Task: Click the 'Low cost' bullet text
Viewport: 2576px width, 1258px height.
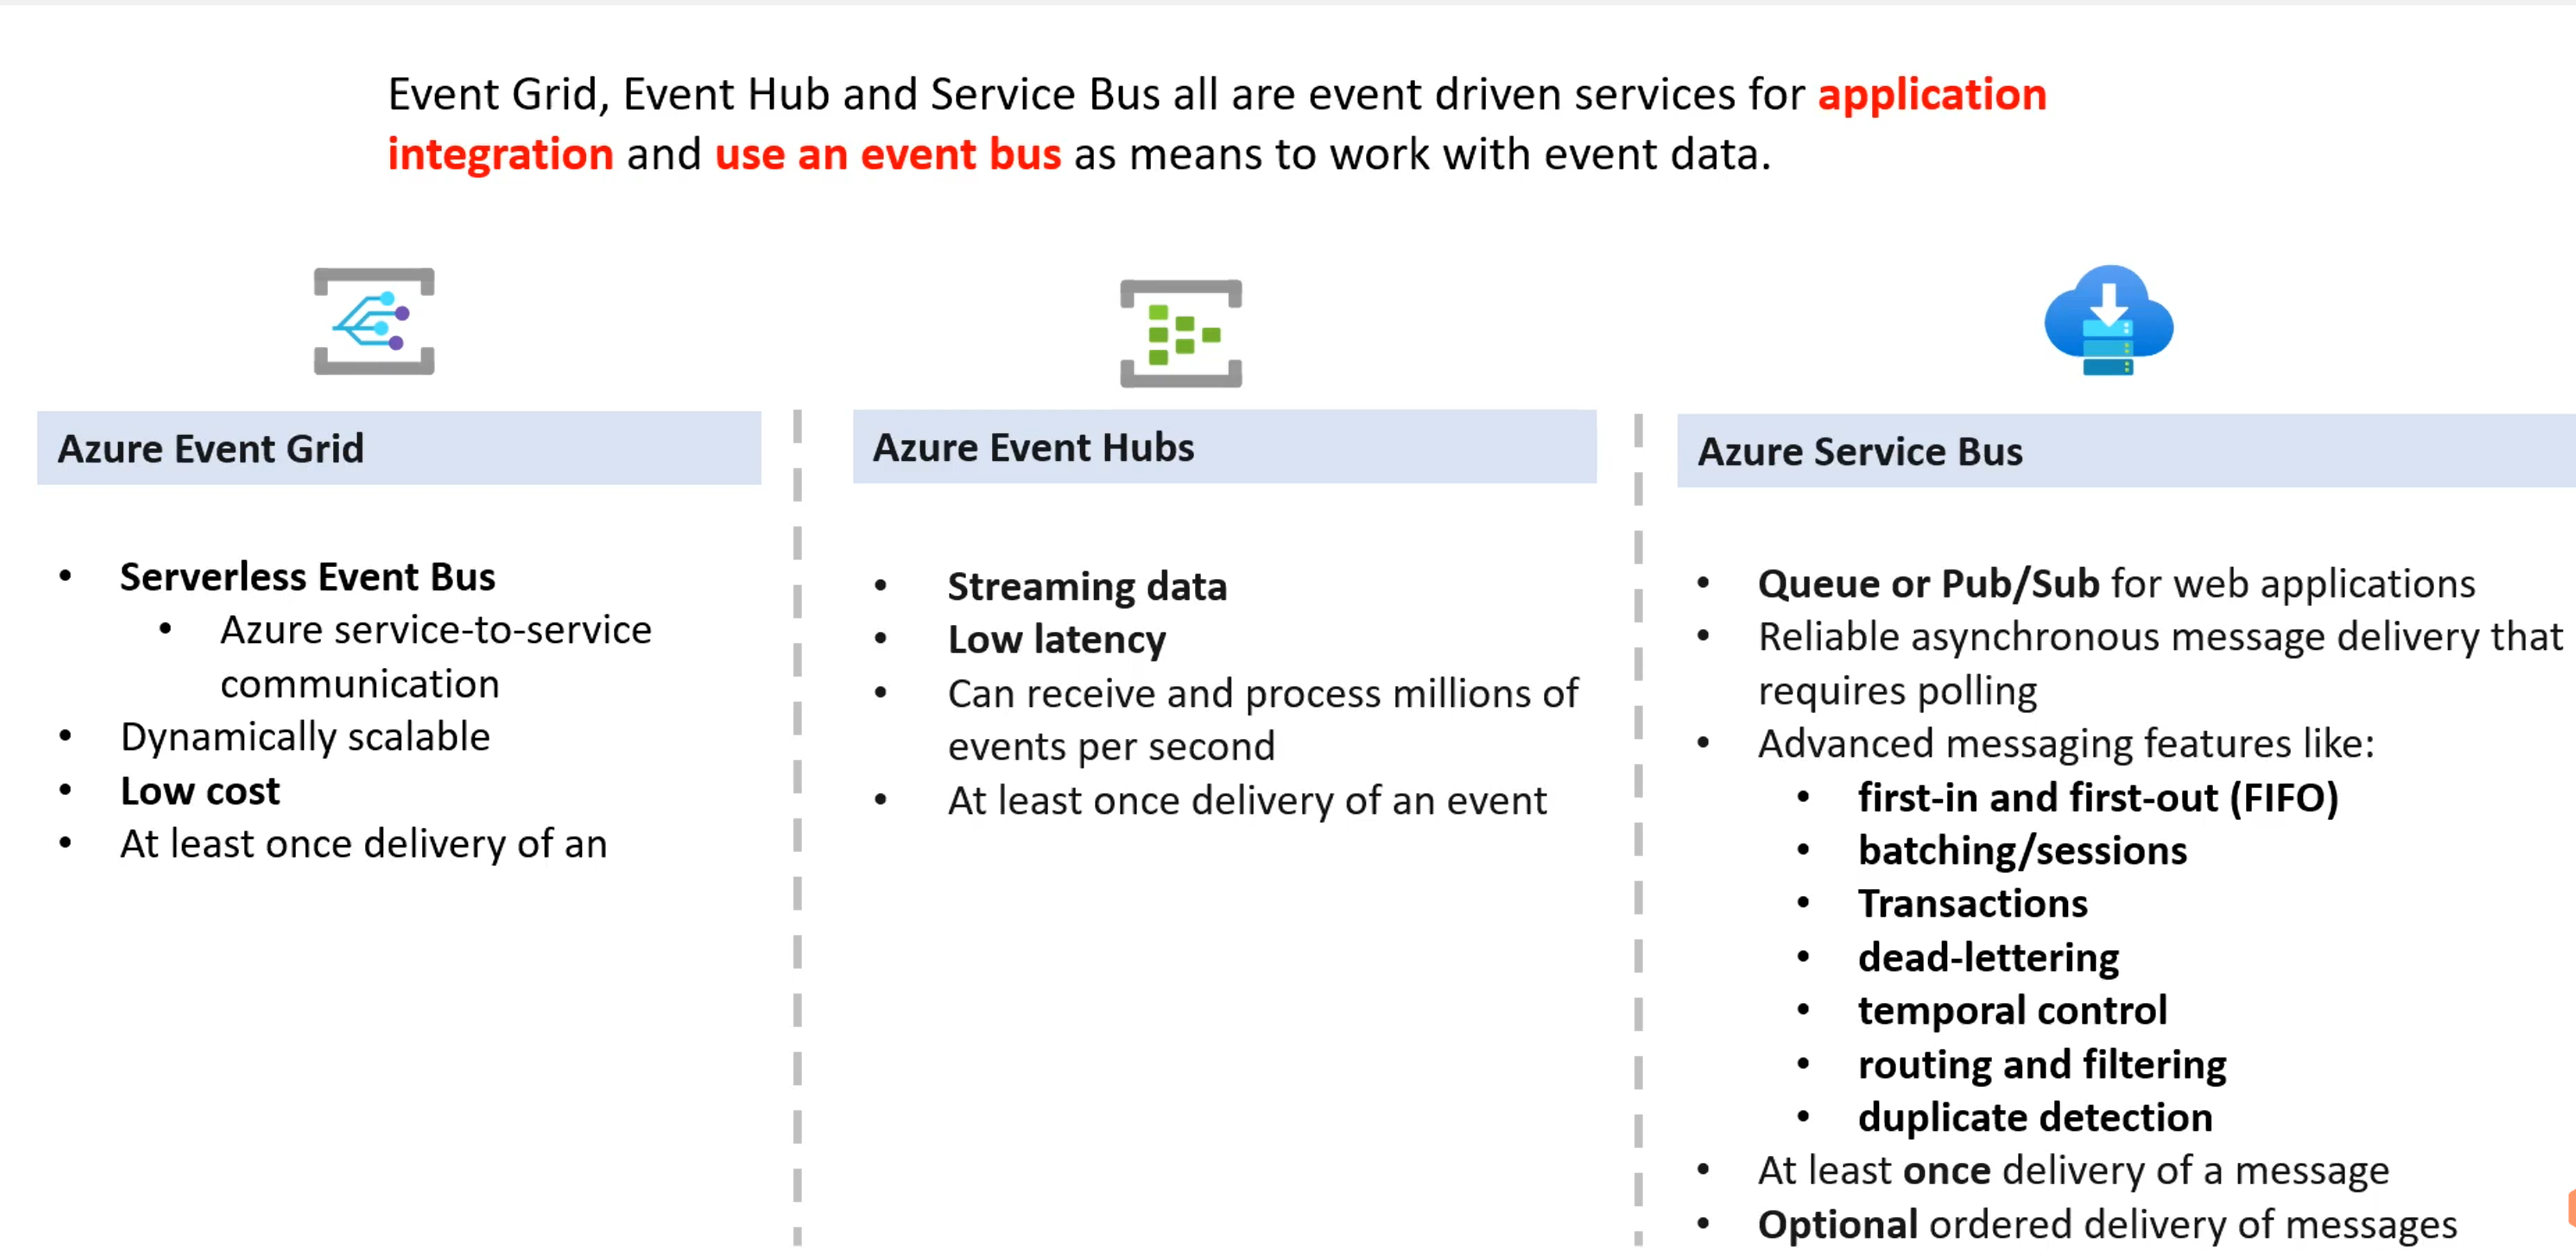Action: tap(200, 791)
